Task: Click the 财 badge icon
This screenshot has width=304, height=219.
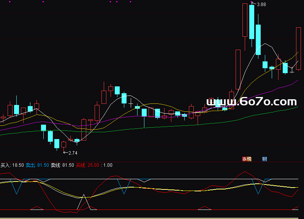Action: click(264, 159)
